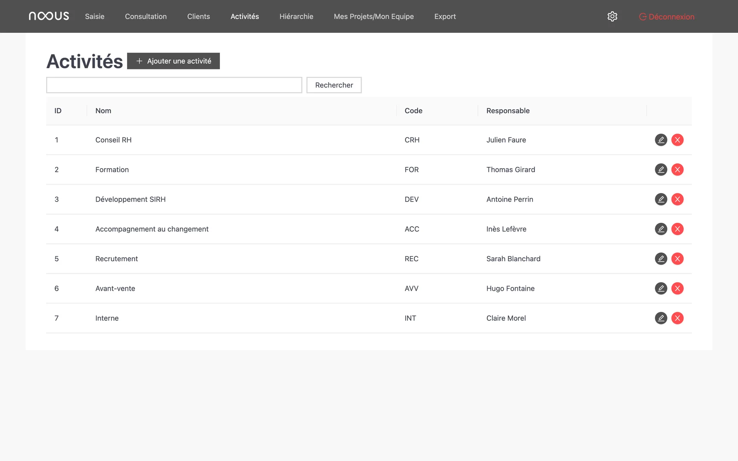
Task: Open Mes Projets/Mon Equipe
Action: tap(374, 16)
